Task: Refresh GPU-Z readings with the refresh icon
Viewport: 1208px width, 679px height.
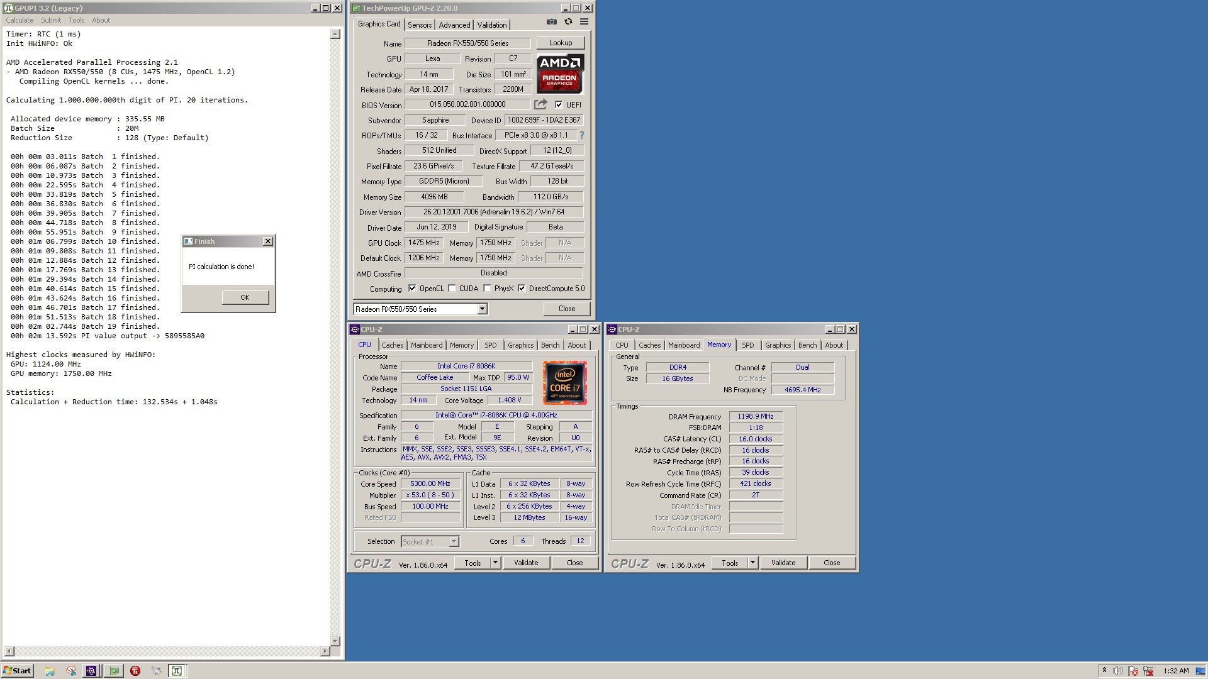Action: click(x=568, y=22)
